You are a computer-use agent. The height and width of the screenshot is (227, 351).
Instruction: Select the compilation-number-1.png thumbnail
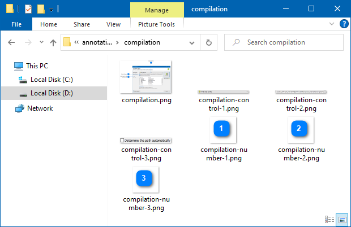[x=223, y=130]
